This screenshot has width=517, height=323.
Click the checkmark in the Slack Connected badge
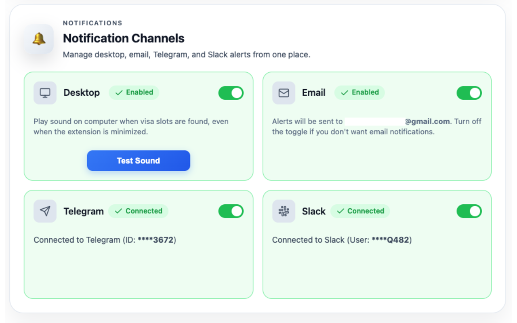(x=340, y=211)
